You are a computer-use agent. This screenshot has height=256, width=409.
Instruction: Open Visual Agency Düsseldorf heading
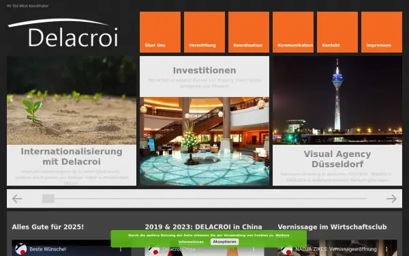[x=337, y=159]
